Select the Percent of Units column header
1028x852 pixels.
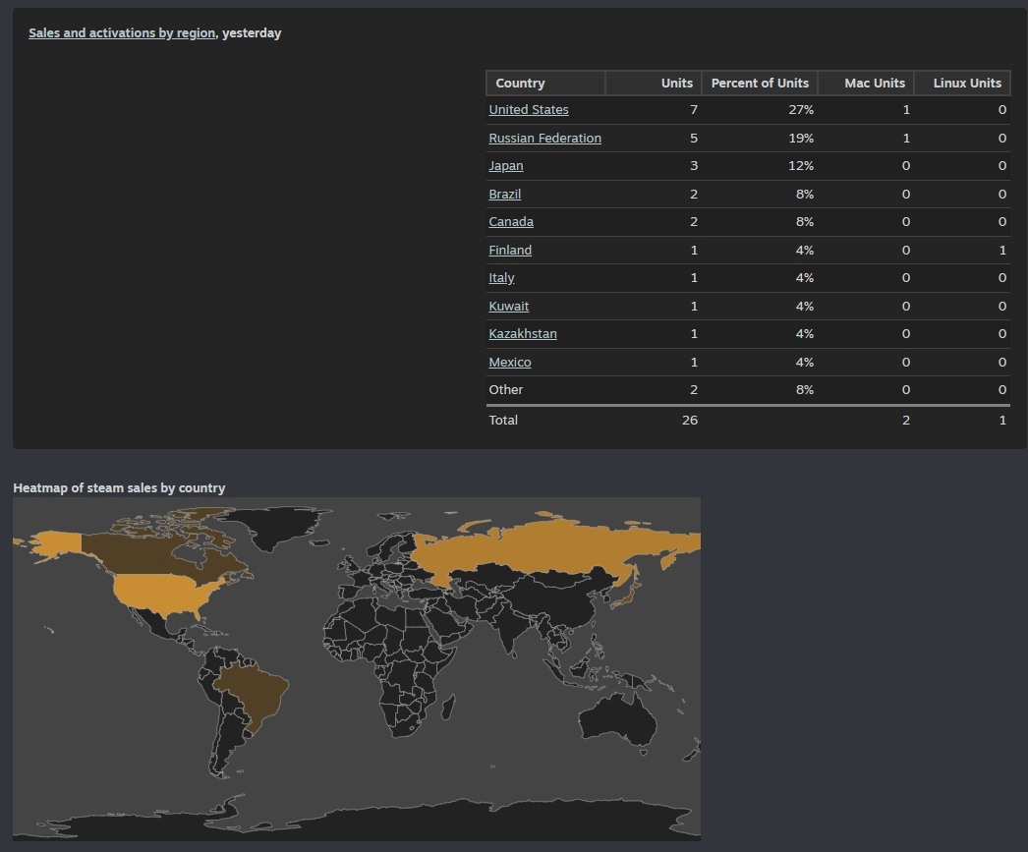tap(759, 84)
